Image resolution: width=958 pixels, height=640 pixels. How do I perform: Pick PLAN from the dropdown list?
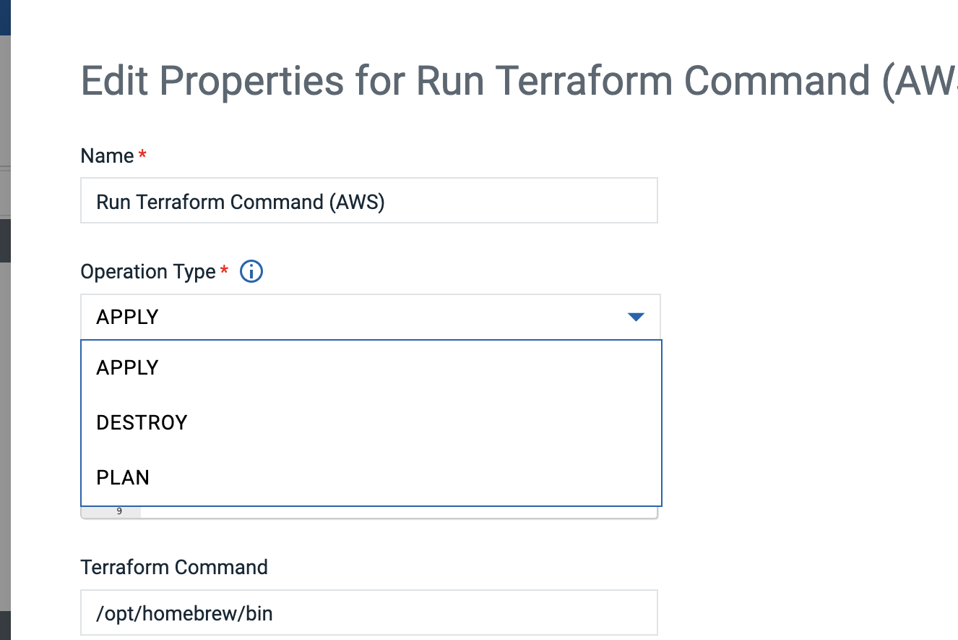(x=123, y=477)
